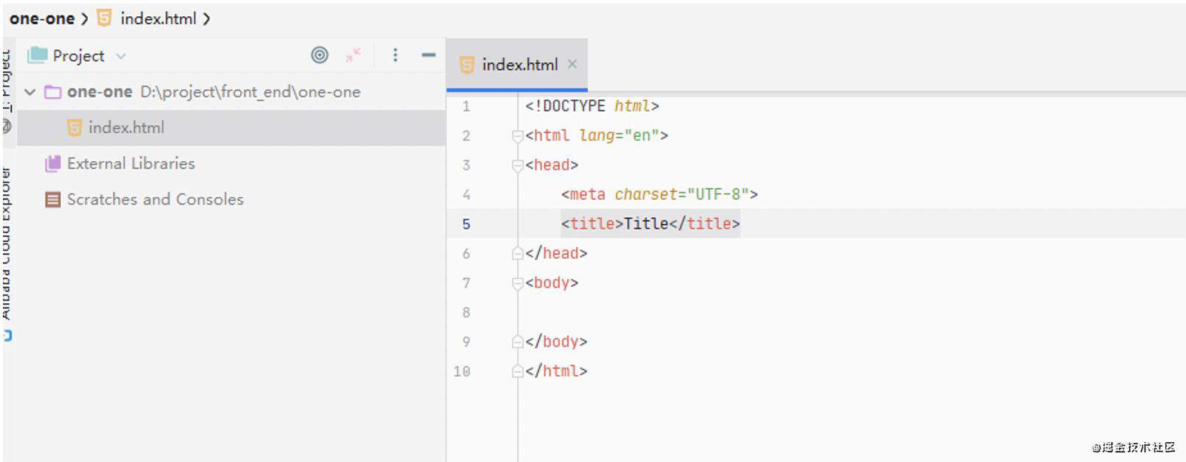
Task: Click line number 8 in gutter
Action: tap(466, 313)
